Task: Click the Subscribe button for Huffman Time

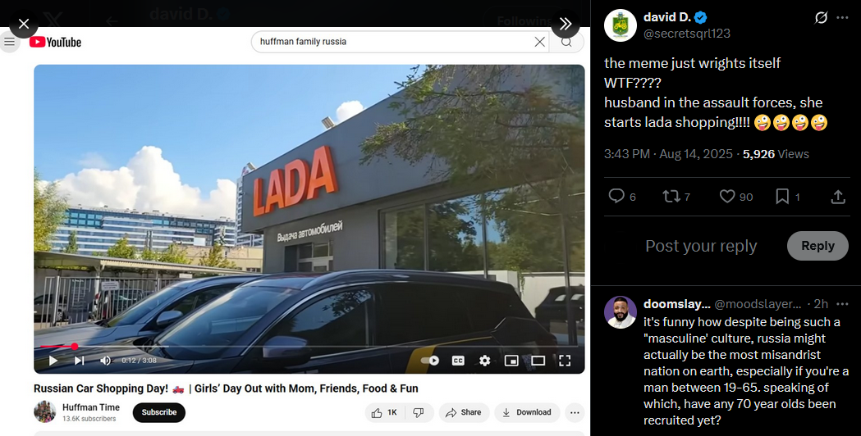Action: 159,412
